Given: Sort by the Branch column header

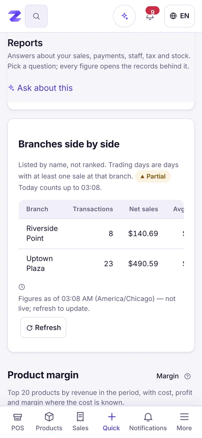Looking at the screenshot, I should tap(37, 209).
